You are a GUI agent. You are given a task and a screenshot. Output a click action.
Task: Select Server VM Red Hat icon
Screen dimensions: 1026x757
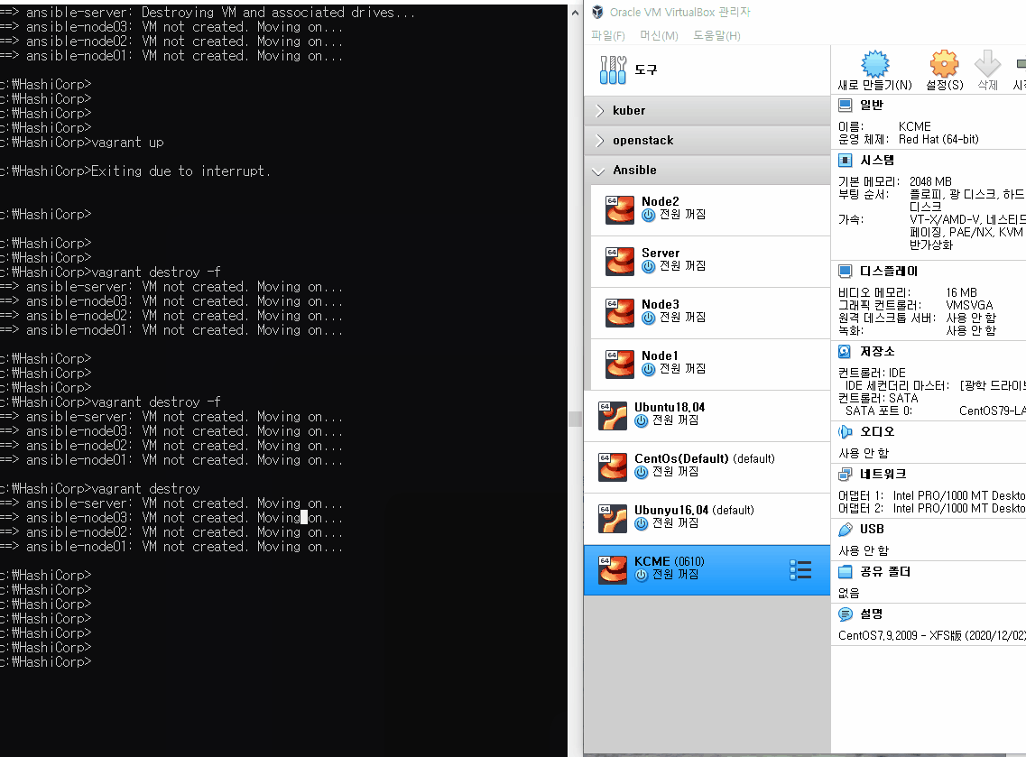620,262
